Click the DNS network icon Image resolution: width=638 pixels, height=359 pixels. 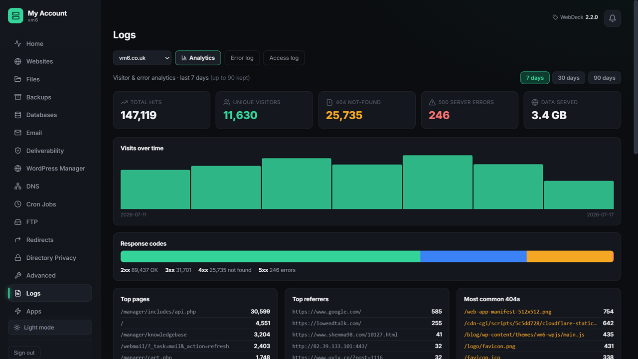18,186
